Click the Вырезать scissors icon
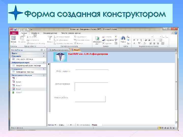Image resolution: width=183 pixels, height=137 pixels. pos(28,37)
